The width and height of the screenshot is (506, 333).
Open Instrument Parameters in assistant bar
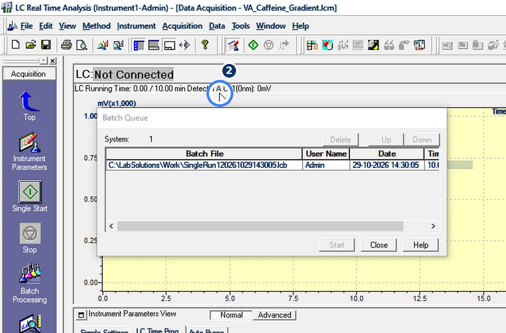[29, 151]
